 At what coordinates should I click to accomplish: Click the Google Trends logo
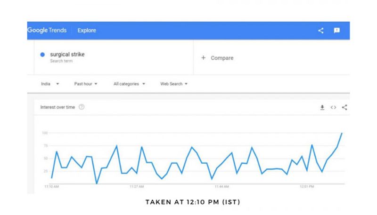tap(46, 31)
